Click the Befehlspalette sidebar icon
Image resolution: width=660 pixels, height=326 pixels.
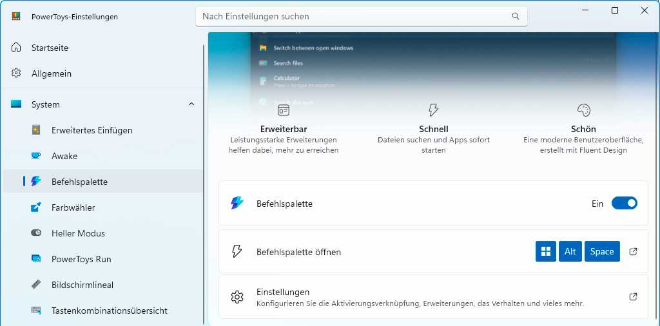pyautogui.click(x=36, y=181)
